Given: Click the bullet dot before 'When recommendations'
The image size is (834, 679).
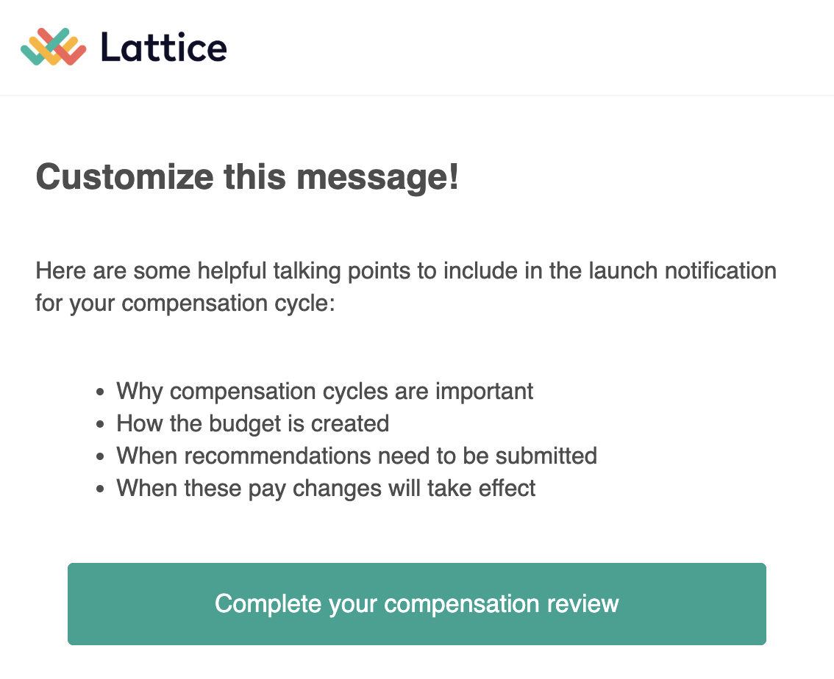Looking at the screenshot, I should pyautogui.click(x=100, y=458).
